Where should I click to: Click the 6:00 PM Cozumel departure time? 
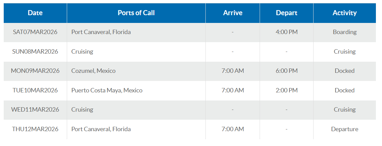click(286, 71)
